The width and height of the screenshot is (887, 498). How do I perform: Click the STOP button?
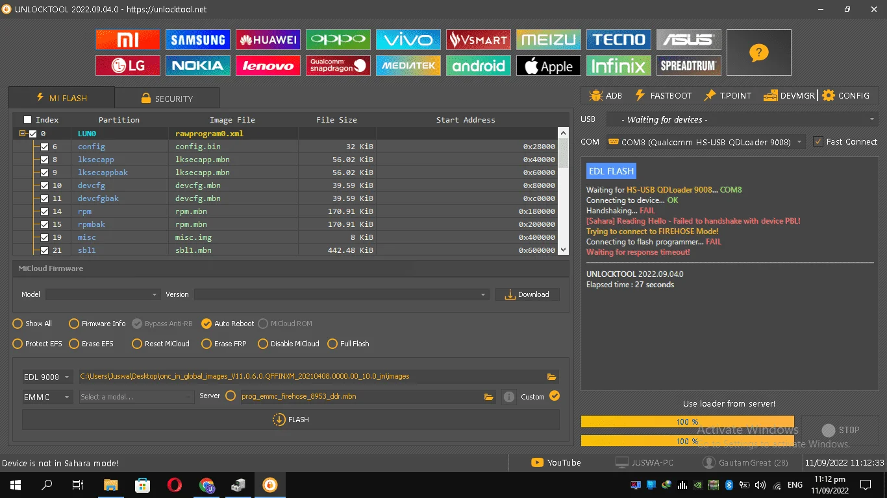[x=840, y=430]
